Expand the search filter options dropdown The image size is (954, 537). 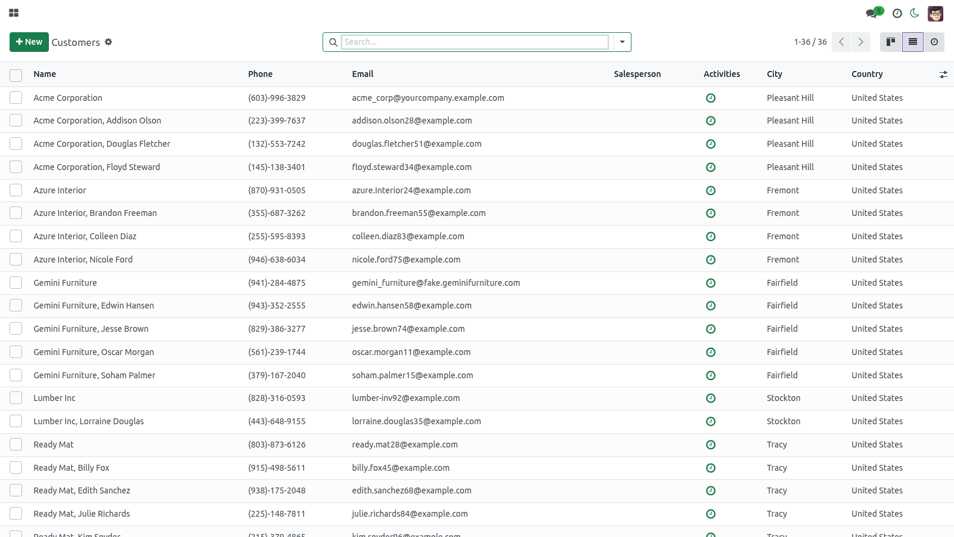click(622, 42)
